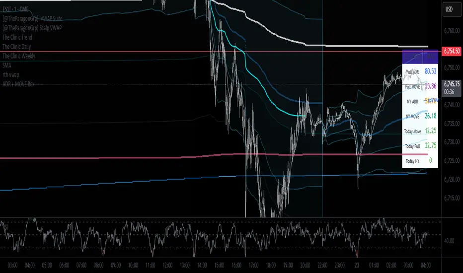The height and width of the screenshot is (273, 463).
Task: Click the 40.00 RSI scale value
Action: click(449, 241)
